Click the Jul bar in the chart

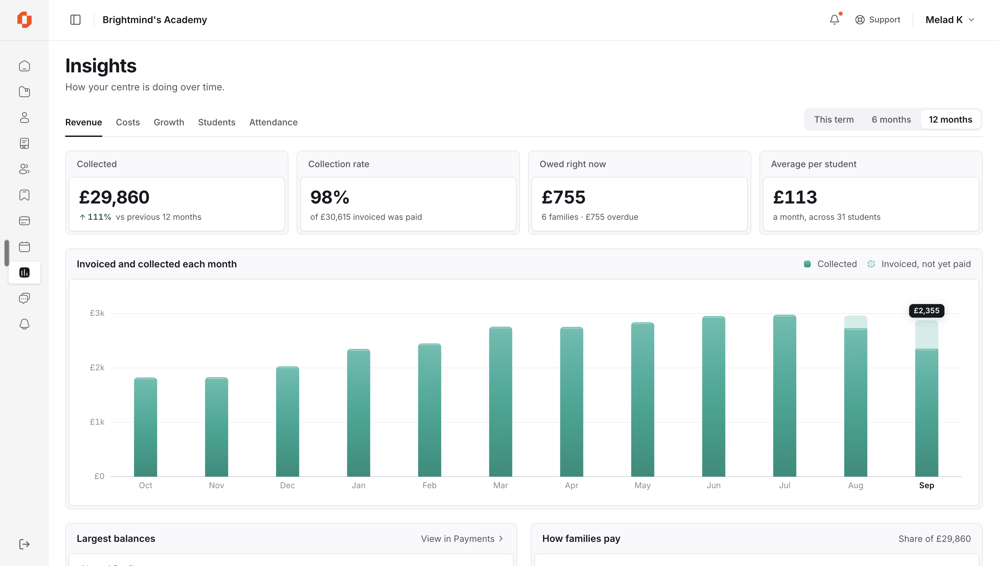[785, 396]
